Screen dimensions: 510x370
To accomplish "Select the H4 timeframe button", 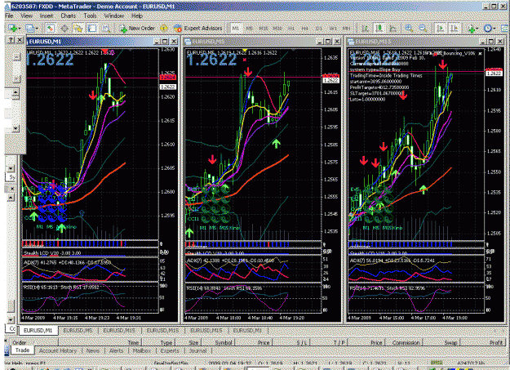I will point(304,29).
